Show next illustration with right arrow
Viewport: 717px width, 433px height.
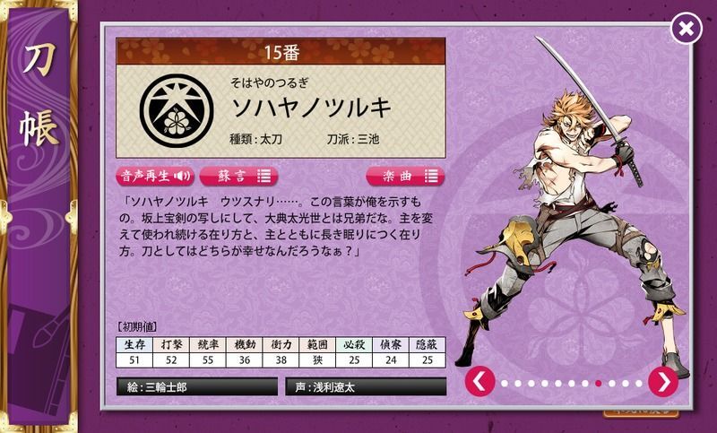pos(663,381)
